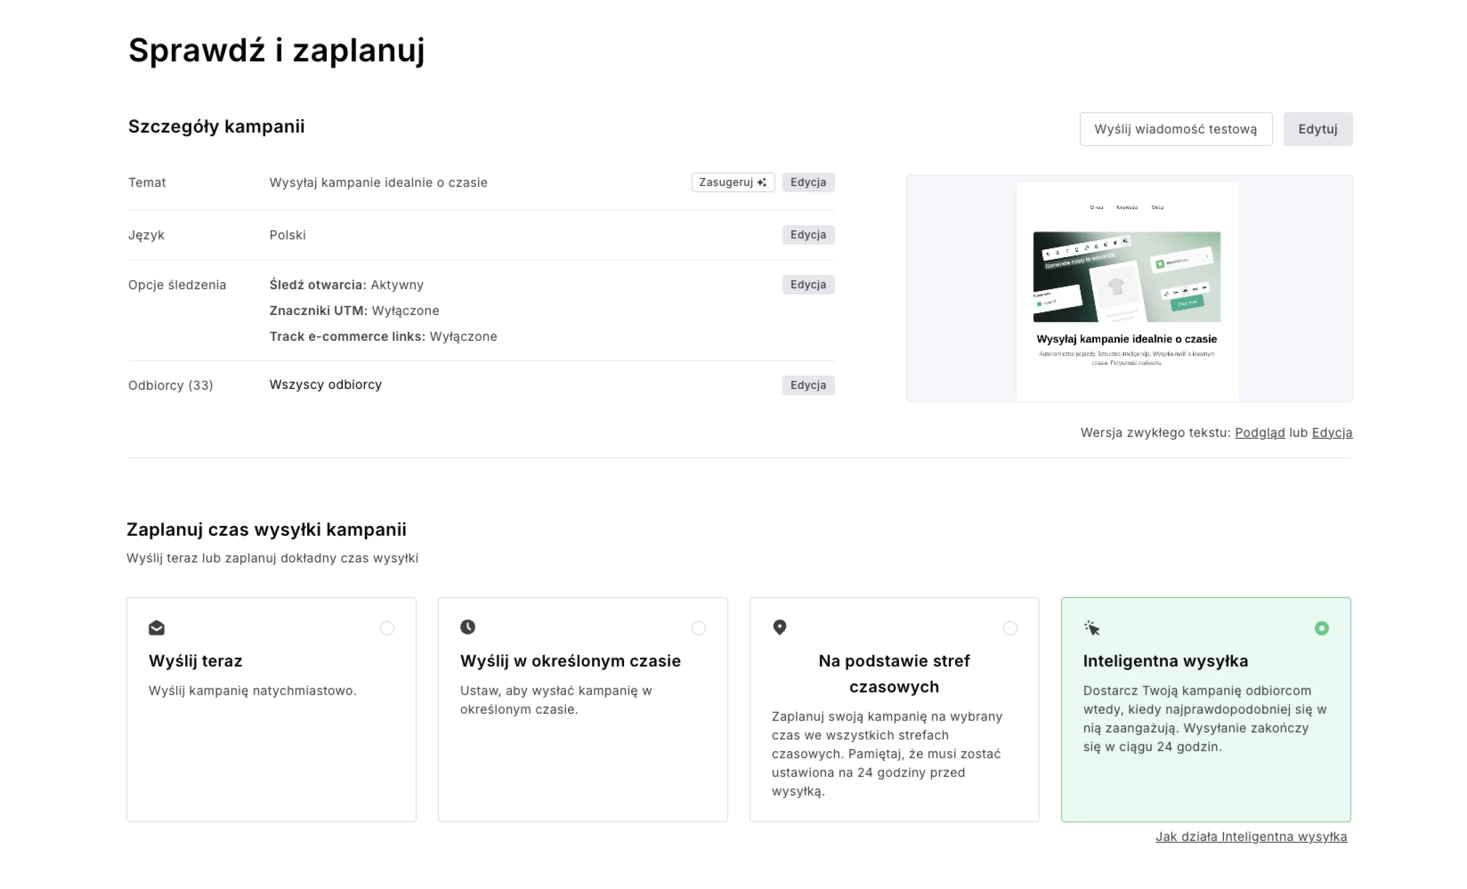This screenshot has width=1467, height=889.
Task: Click the Edytuj button
Action: click(x=1317, y=129)
